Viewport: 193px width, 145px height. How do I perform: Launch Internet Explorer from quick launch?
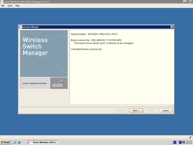pyautogui.click(x=19, y=142)
